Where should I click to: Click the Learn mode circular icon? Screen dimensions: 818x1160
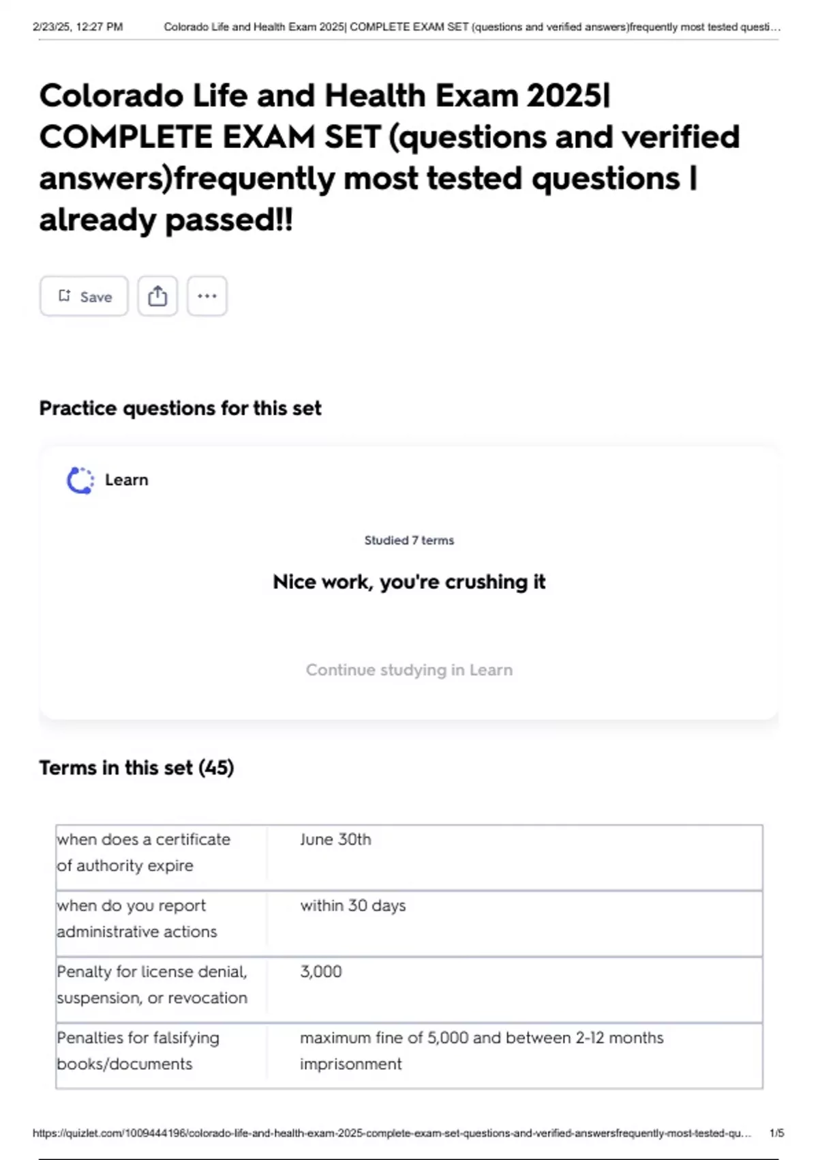pos(80,480)
